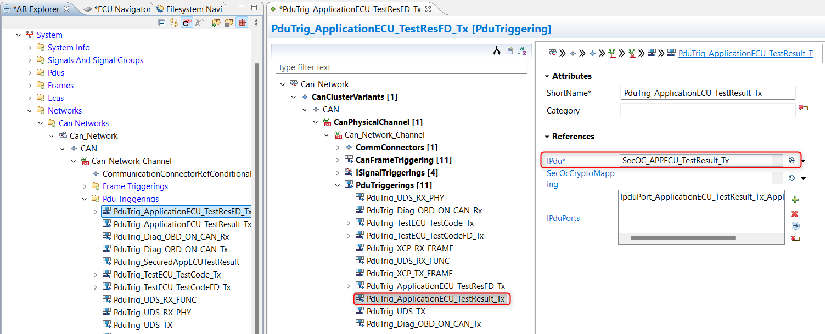Open the SecOcCryptoMapping dropdown arrow

(804, 179)
